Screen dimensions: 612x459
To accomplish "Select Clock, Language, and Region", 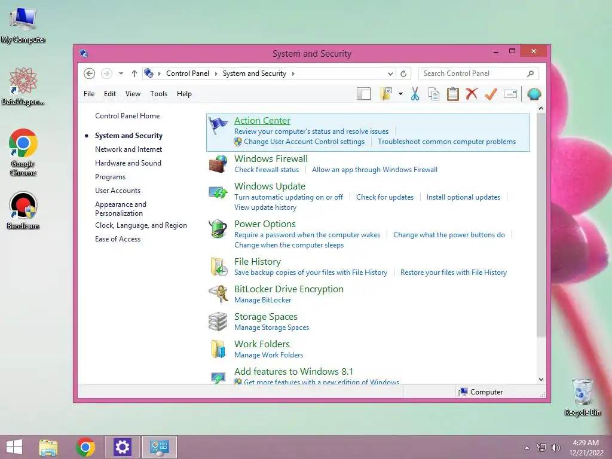I will pyautogui.click(x=141, y=225).
